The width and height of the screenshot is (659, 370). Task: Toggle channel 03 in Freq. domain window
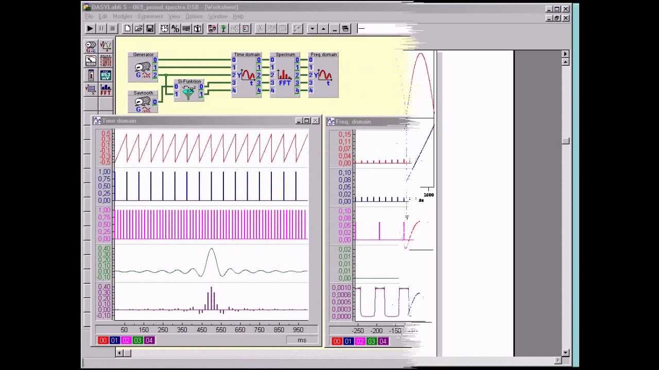point(371,341)
